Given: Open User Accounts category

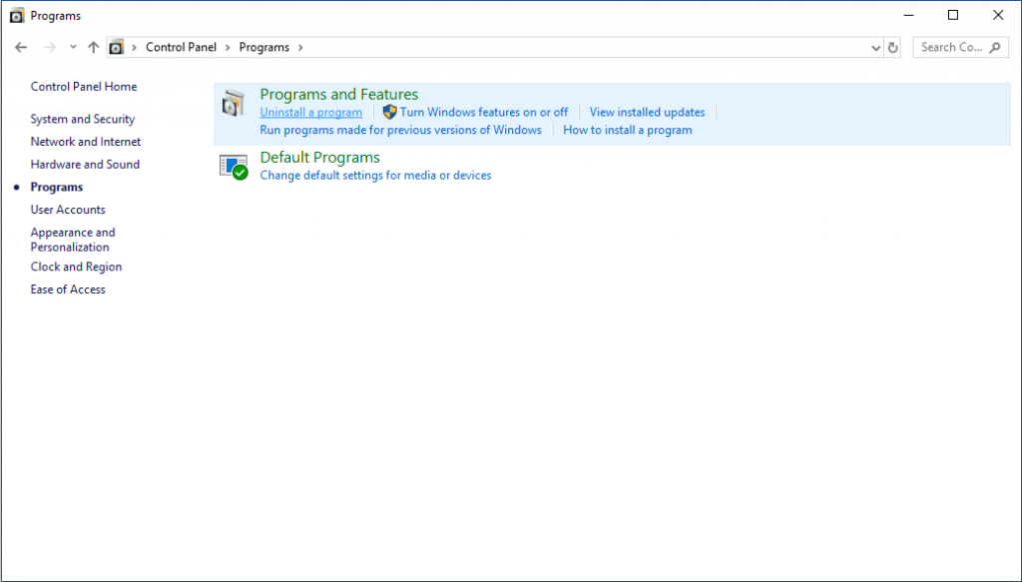Looking at the screenshot, I should [x=68, y=210].
